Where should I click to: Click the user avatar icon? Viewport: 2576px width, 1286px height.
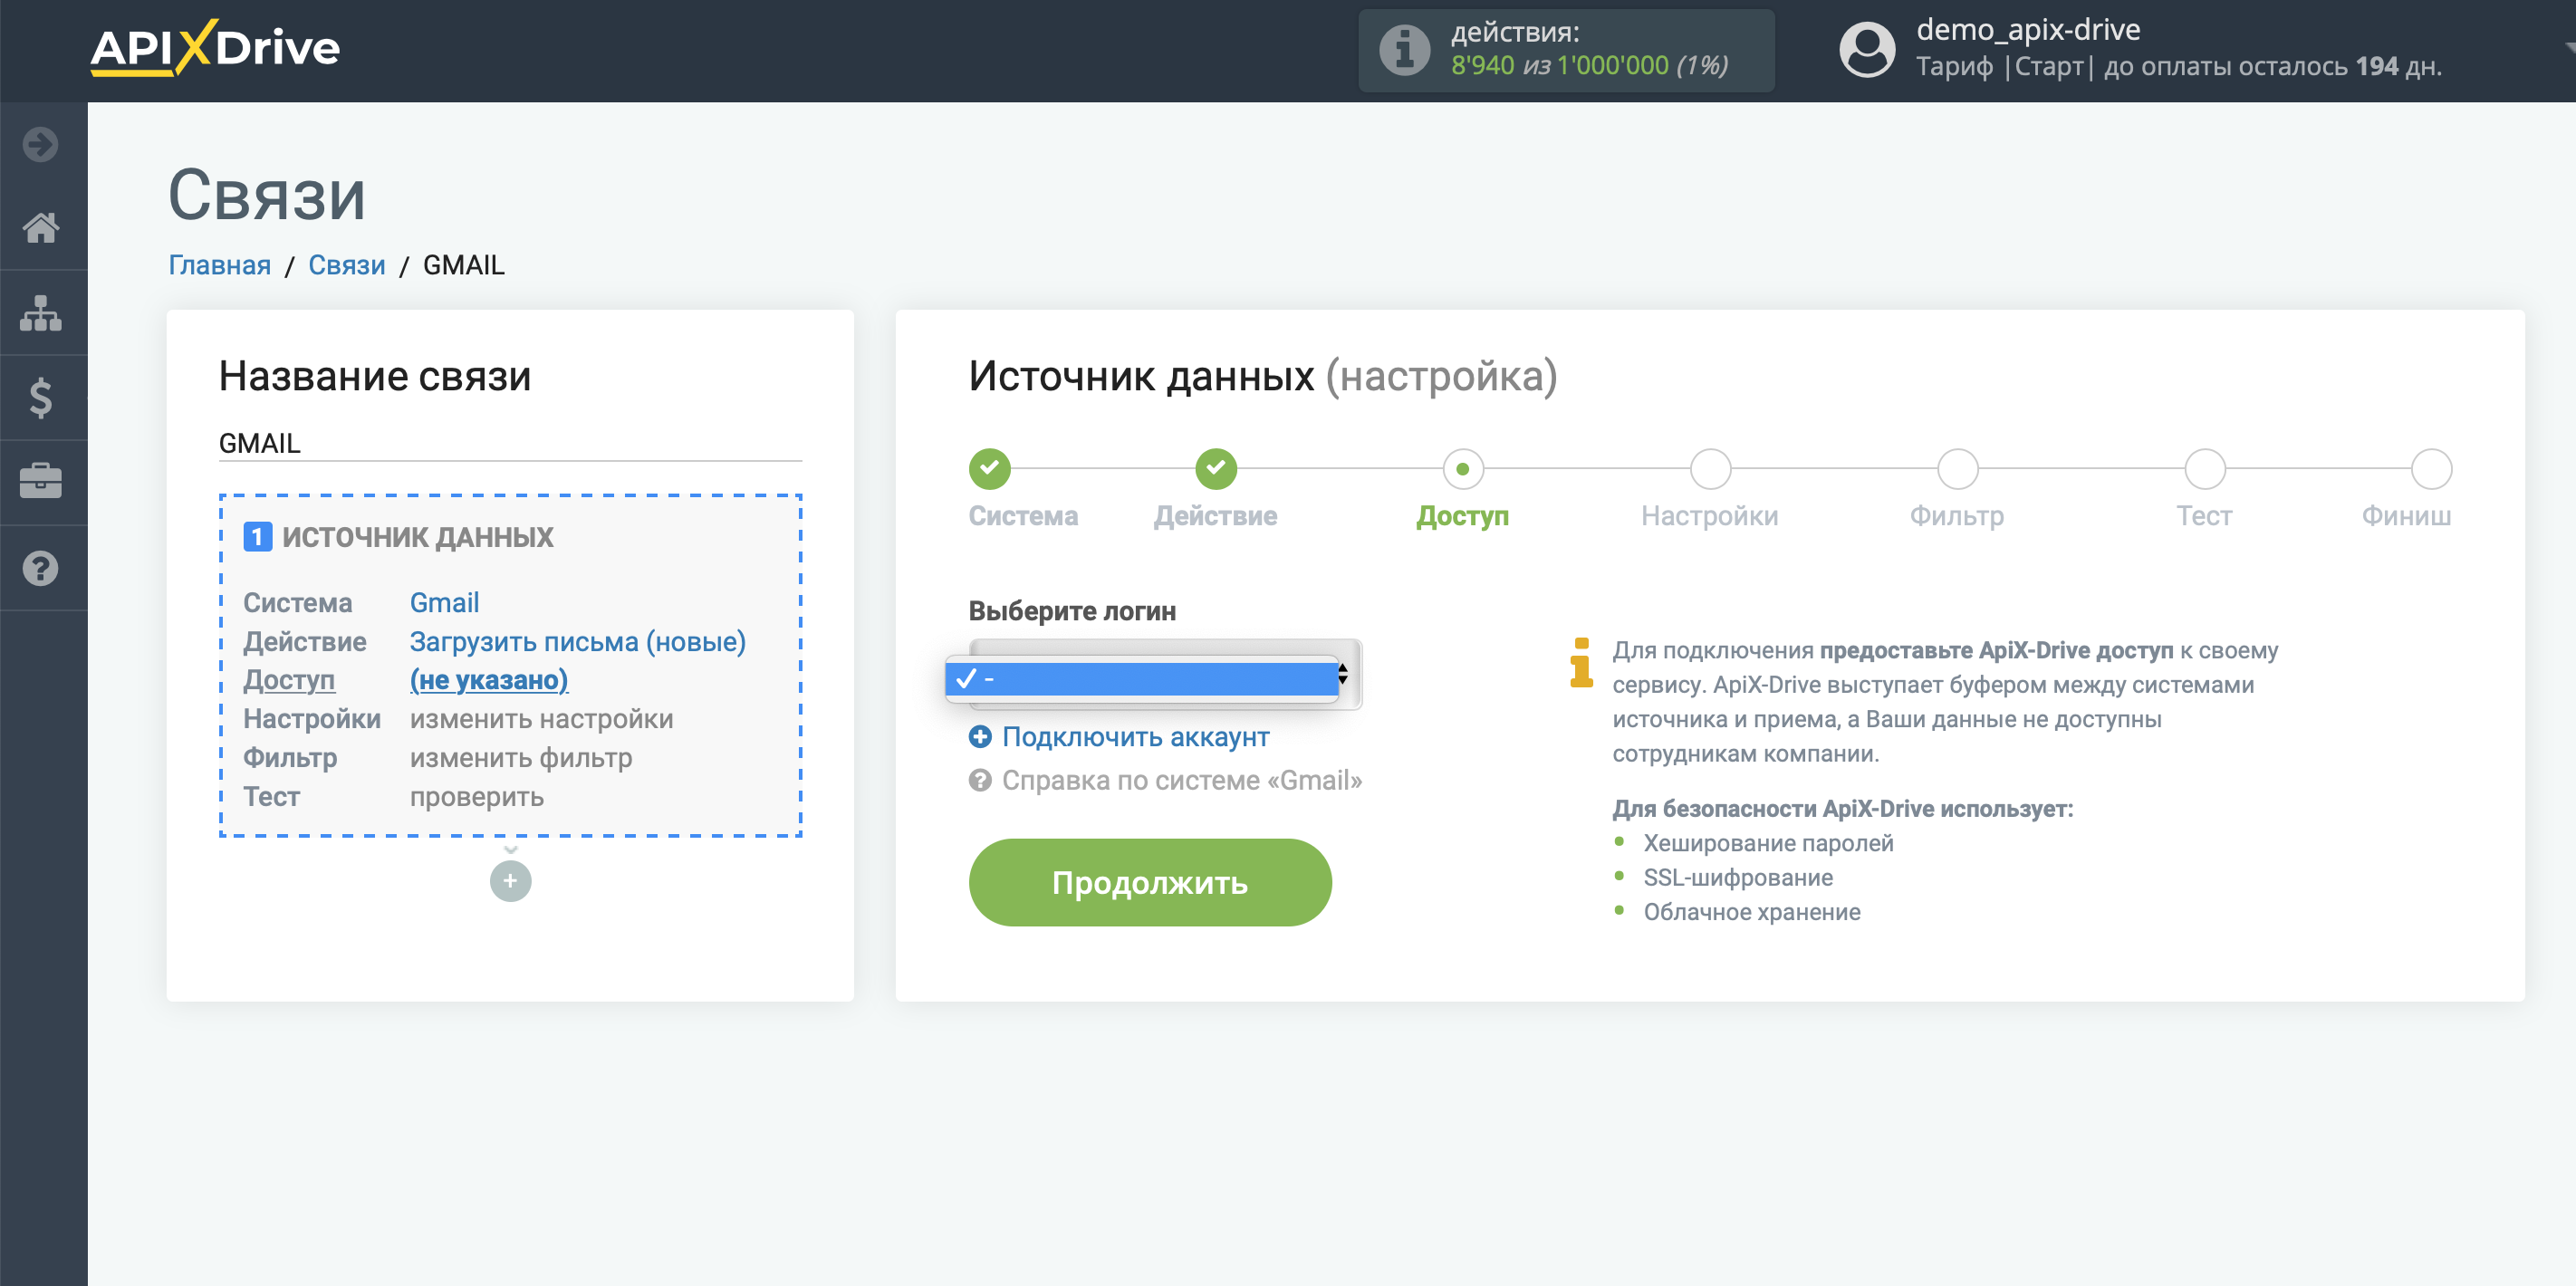pyautogui.click(x=1866, y=49)
